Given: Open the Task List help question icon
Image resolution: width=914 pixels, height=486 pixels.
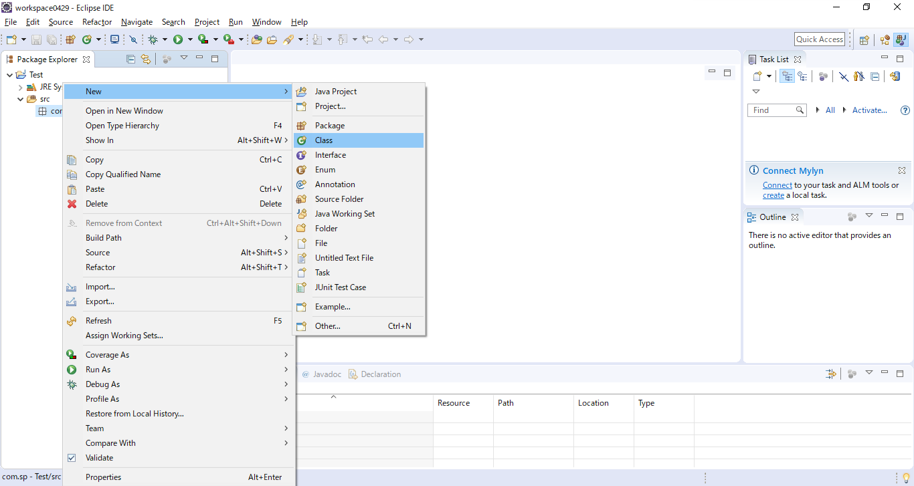Looking at the screenshot, I should click(905, 110).
